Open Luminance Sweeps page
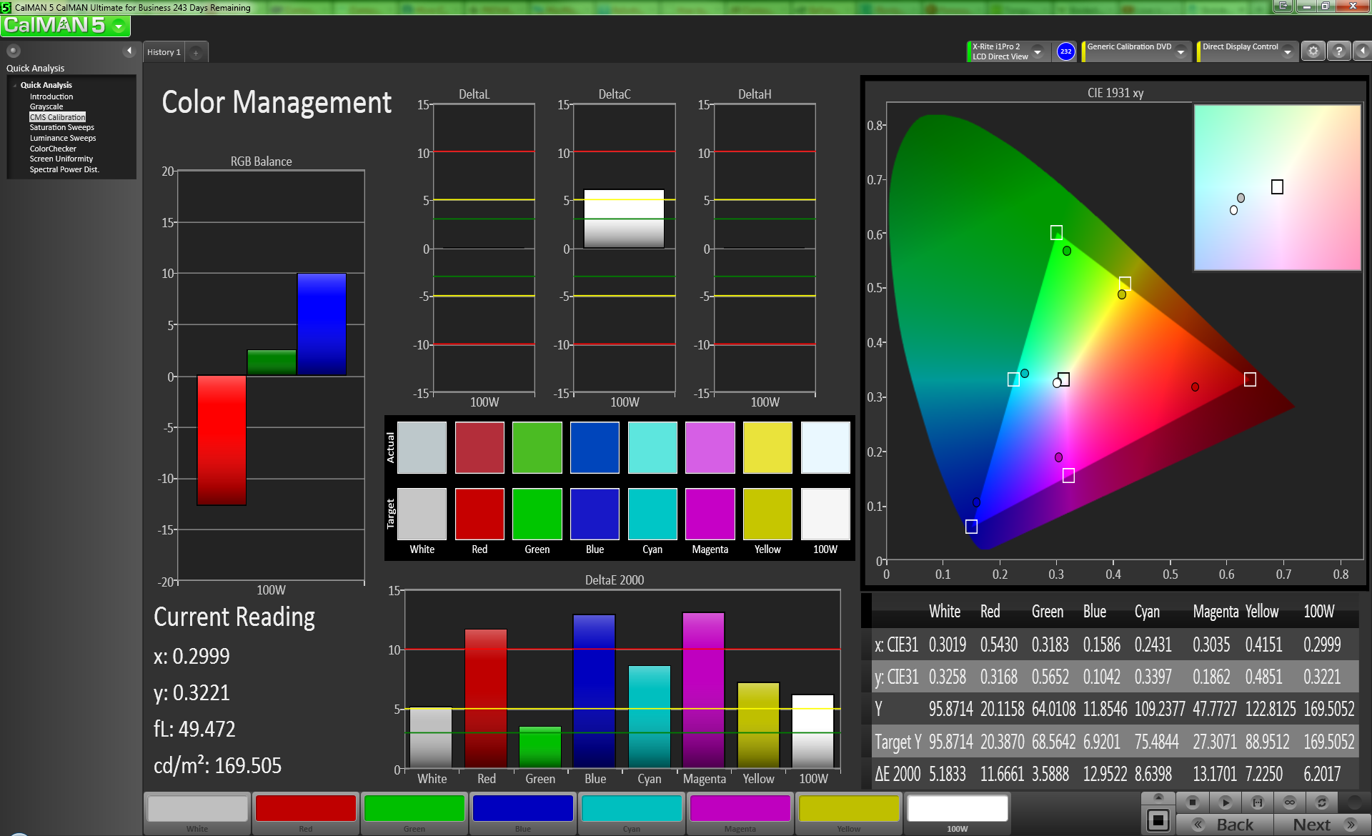The height and width of the screenshot is (836, 1372). point(63,138)
